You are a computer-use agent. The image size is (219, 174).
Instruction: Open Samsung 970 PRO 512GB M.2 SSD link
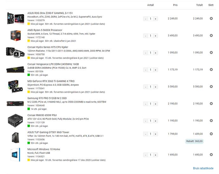(x=47, y=98)
